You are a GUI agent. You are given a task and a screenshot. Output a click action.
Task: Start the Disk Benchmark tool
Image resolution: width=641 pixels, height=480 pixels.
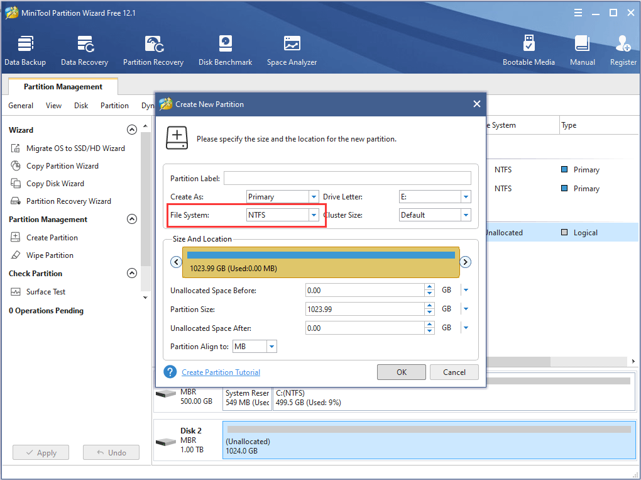pyautogui.click(x=225, y=51)
